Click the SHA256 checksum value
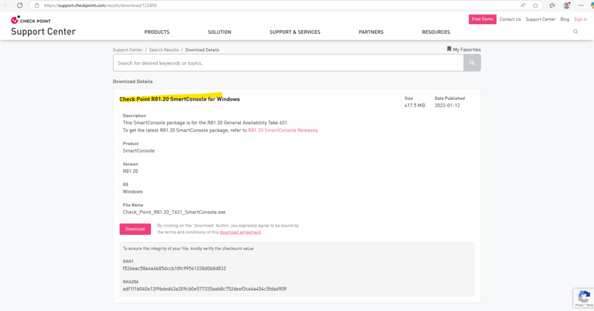The width and height of the screenshot is (594, 311). [x=205, y=289]
